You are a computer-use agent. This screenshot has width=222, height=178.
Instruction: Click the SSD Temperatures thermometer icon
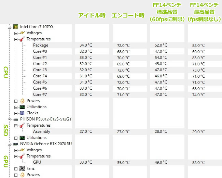click(22, 125)
